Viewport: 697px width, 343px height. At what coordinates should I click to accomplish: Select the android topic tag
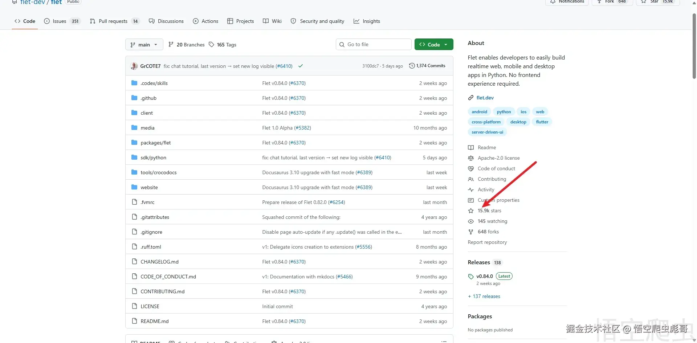479,112
